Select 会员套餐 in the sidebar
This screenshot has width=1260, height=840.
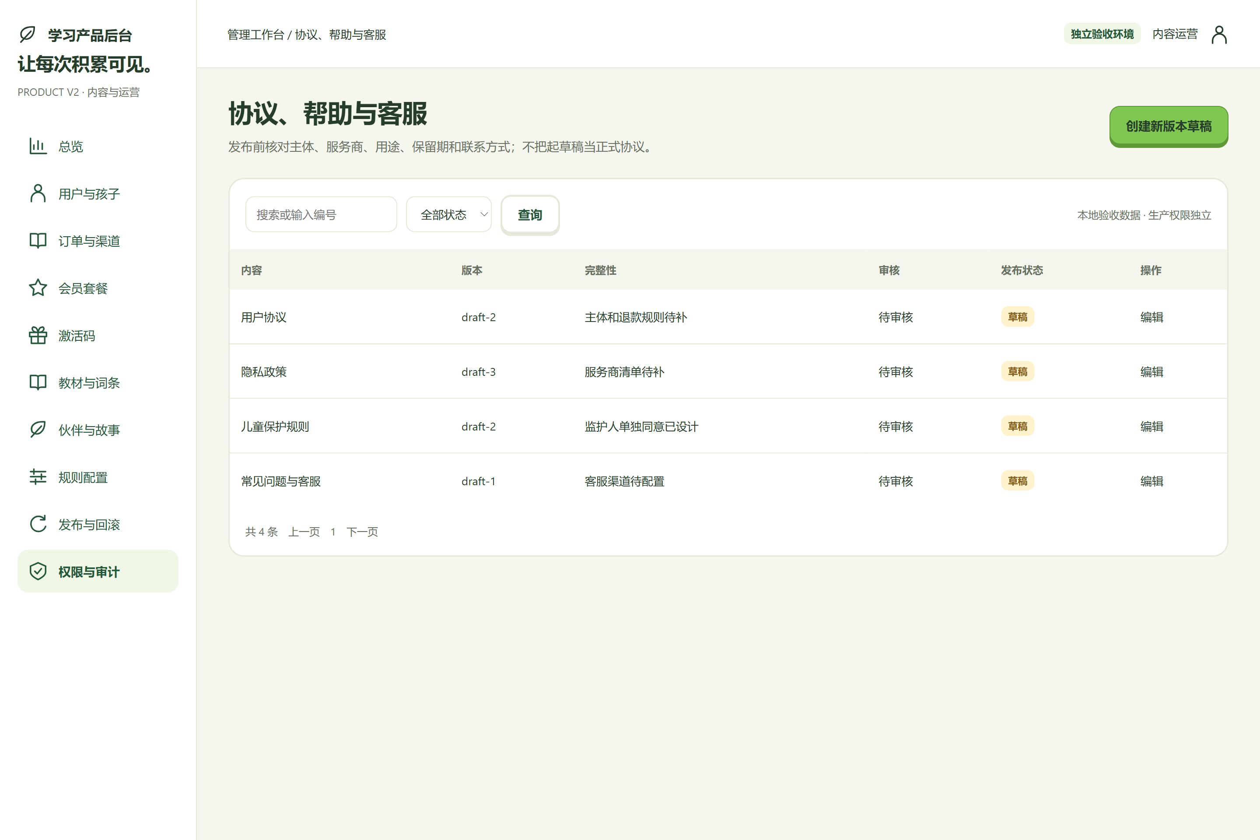coord(98,288)
